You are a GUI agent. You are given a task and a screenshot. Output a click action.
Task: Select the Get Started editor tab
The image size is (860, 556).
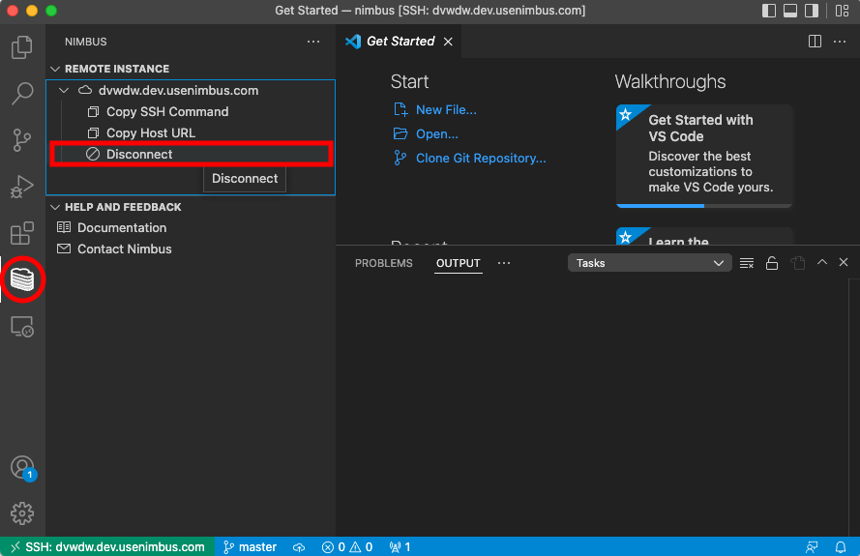point(400,42)
